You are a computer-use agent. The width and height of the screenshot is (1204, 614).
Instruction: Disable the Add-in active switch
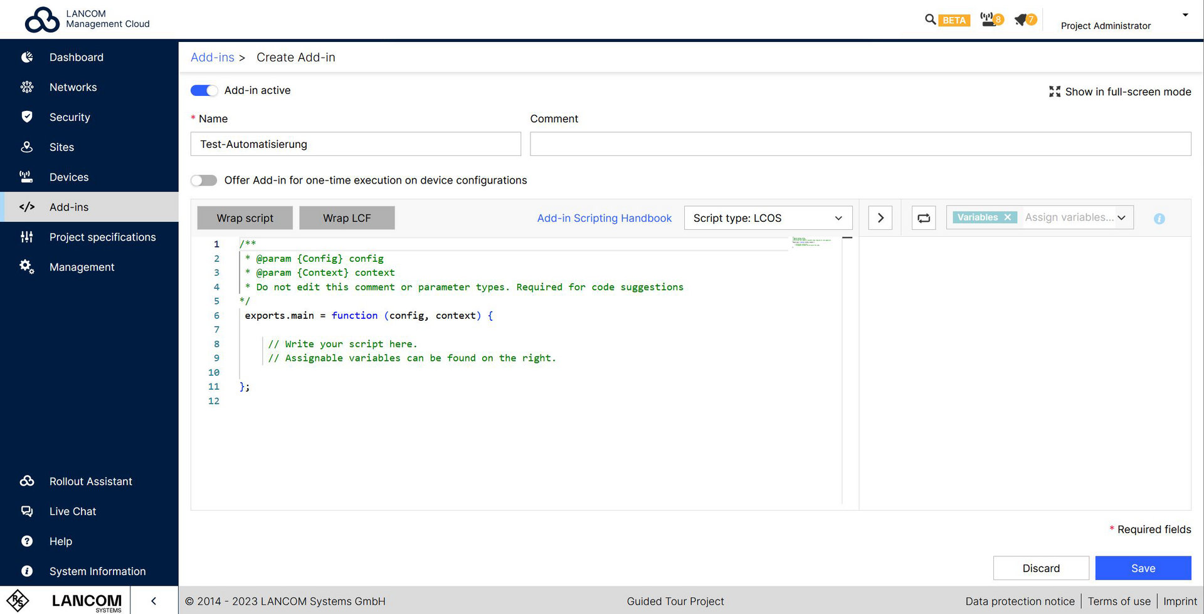point(204,90)
